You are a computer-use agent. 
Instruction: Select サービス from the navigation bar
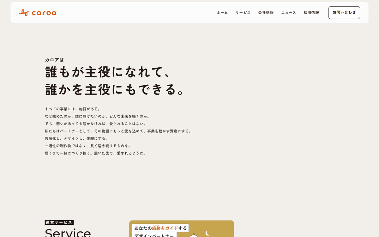(x=243, y=13)
